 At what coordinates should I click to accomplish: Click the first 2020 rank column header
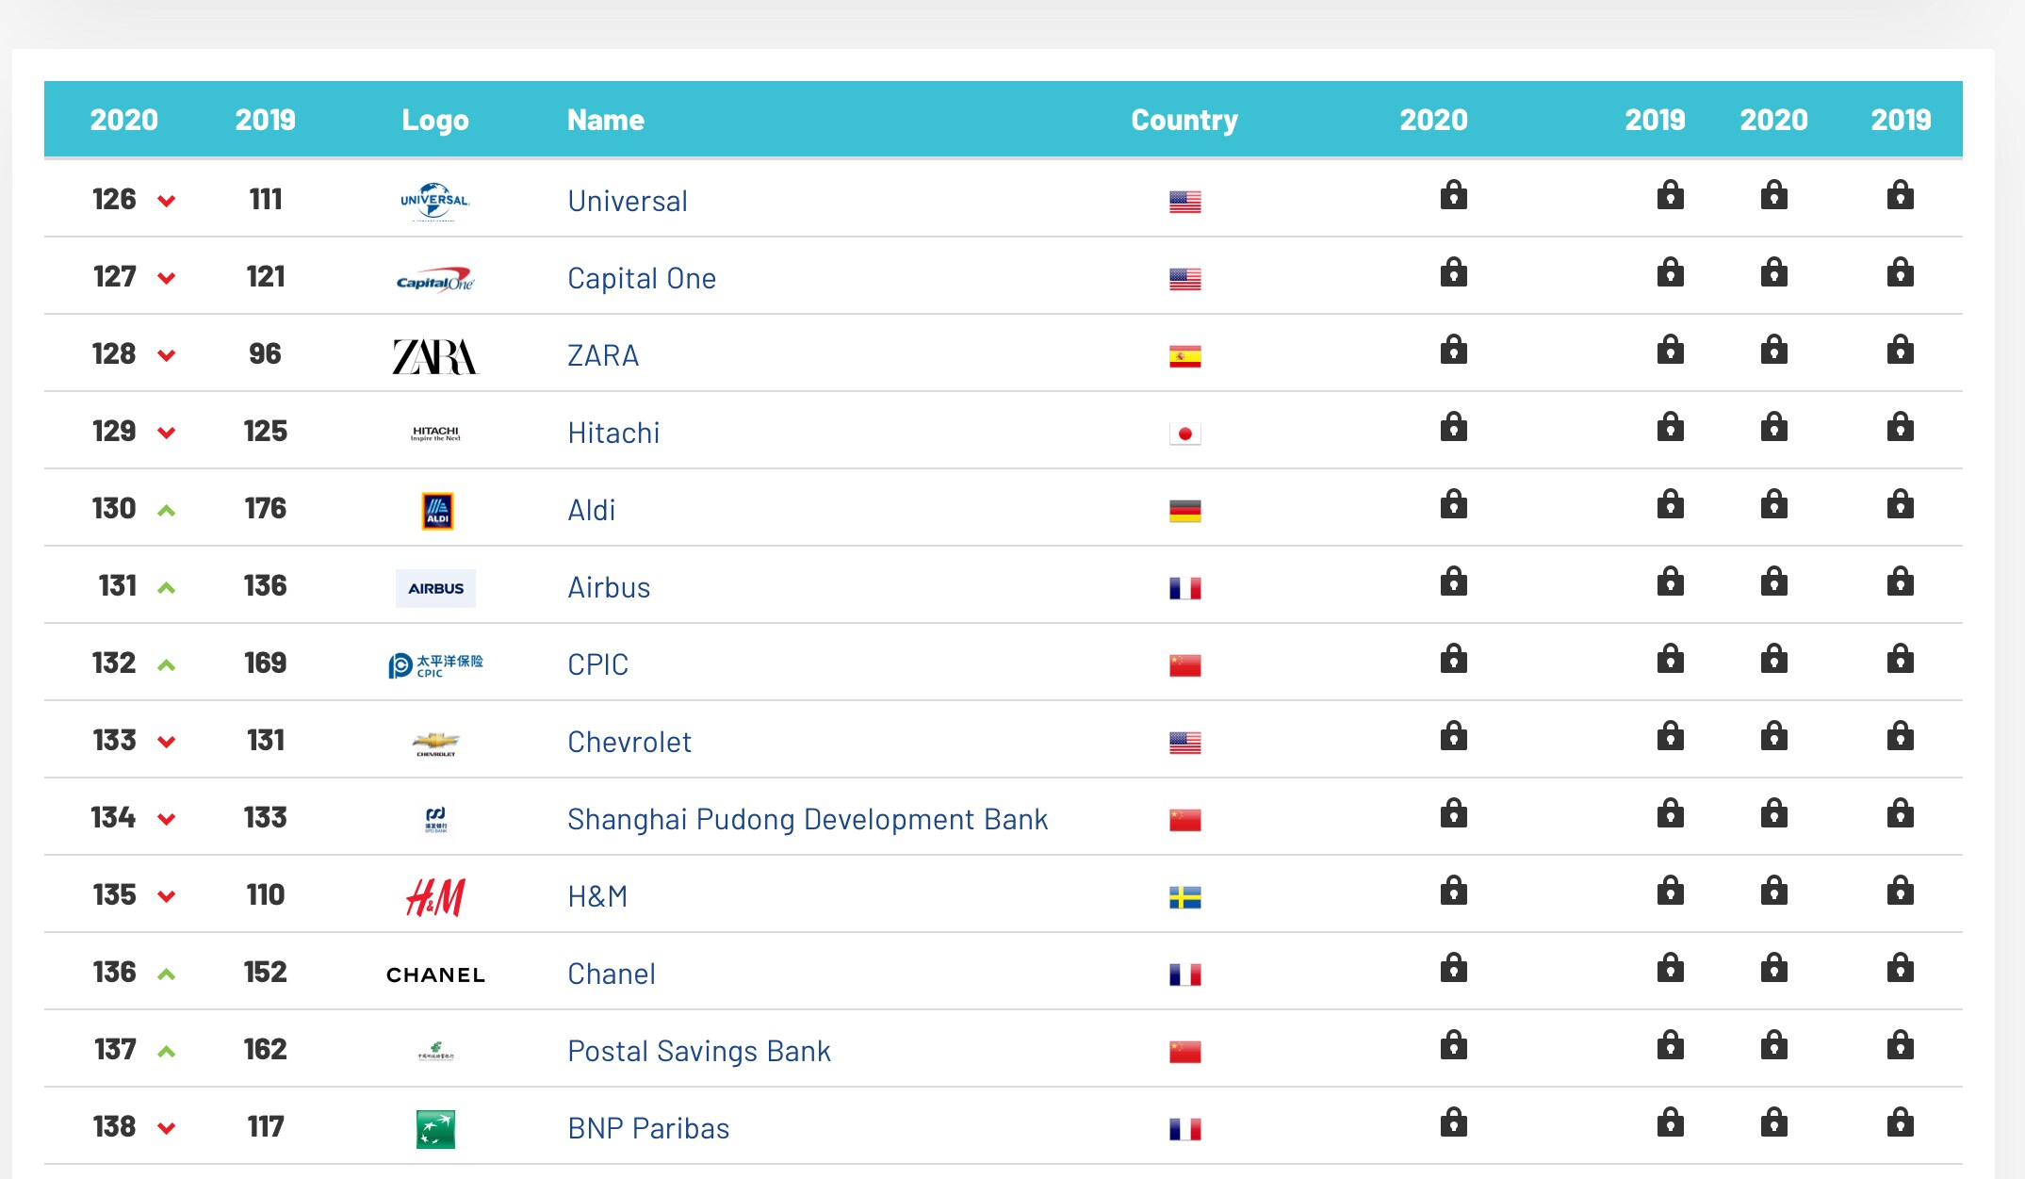(124, 120)
